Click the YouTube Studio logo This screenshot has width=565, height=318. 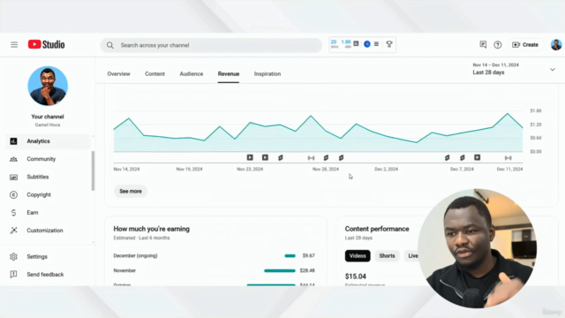[x=47, y=44]
